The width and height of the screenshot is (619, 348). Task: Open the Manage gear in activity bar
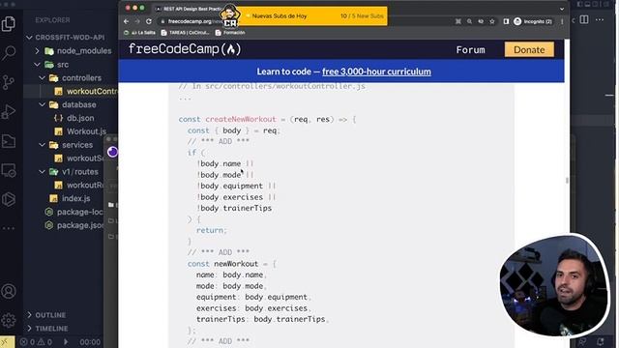click(9, 320)
